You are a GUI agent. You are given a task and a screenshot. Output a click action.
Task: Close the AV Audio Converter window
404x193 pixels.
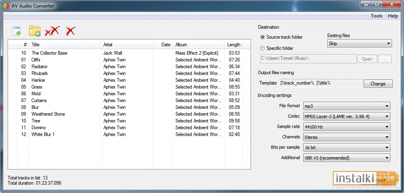[x=392, y=4]
